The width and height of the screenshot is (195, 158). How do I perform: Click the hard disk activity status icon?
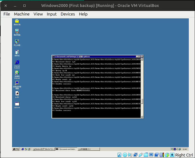(x=119, y=155)
